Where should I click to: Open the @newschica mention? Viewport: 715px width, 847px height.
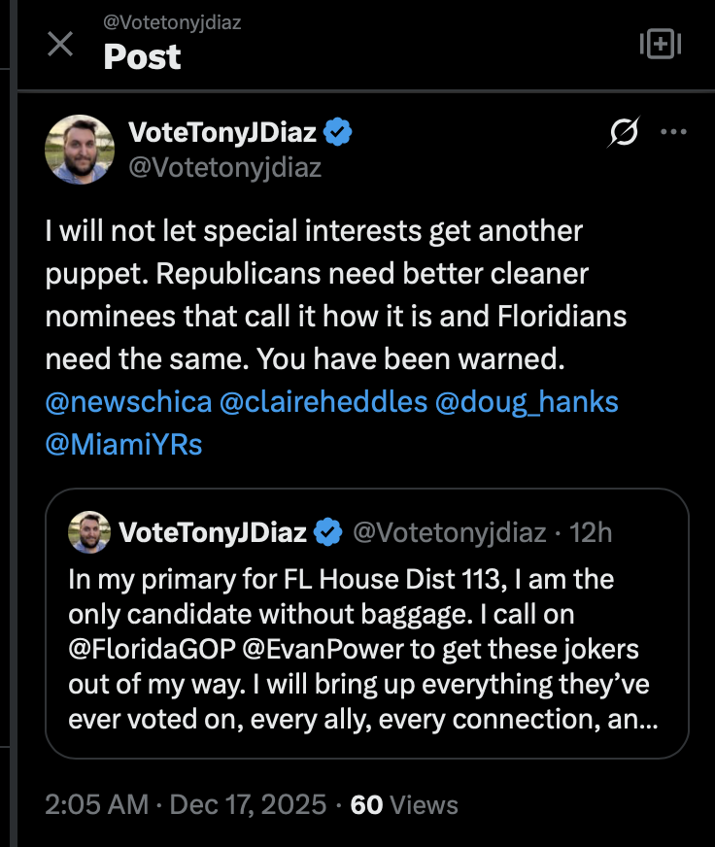tap(127, 400)
